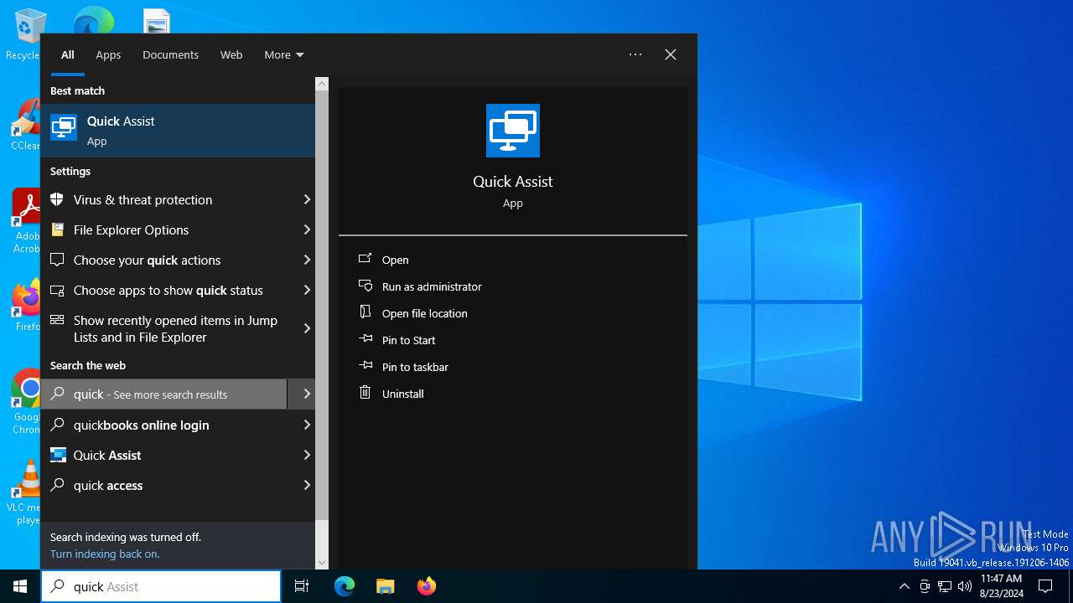The image size is (1073, 603).
Task: Expand Virus & threat protection result arrow
Action: click(307, 199)
